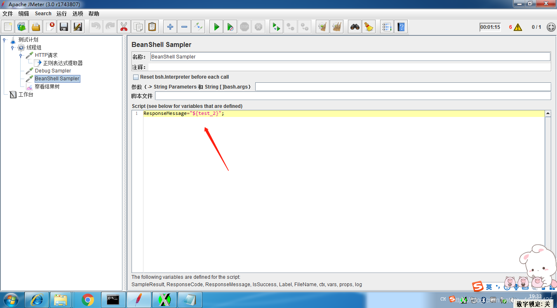Collapse the 测试计划 tree node
Image resolution: width=557 pixels, height=308 pixels.
pyautogui.click(x=5, y=40)
